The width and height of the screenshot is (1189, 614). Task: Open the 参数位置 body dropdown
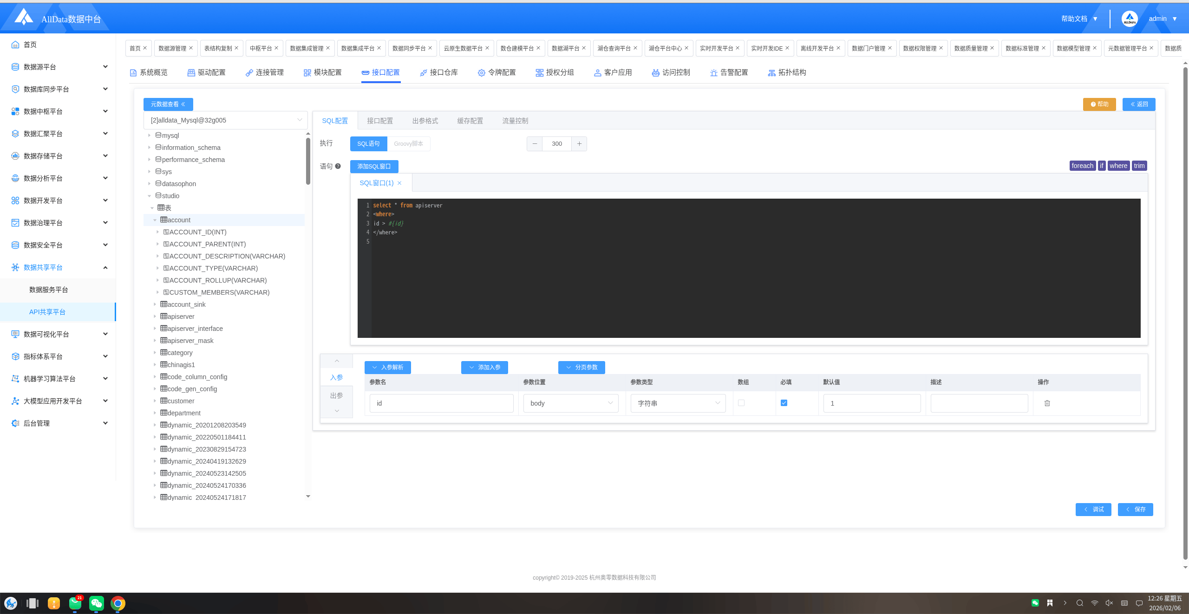[x=570, y=403]
